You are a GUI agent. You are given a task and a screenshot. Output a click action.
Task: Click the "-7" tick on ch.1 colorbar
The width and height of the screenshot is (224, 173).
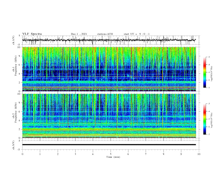208,88
